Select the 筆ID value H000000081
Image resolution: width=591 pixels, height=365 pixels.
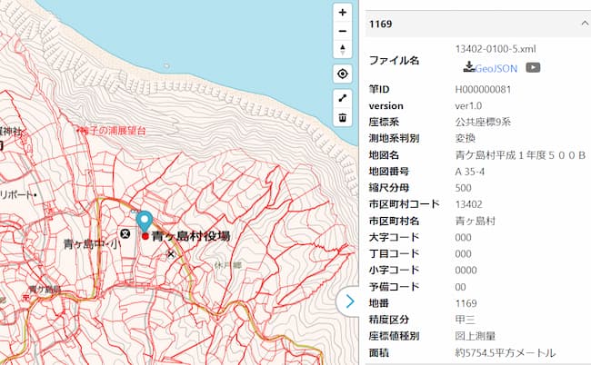(483, 90)
